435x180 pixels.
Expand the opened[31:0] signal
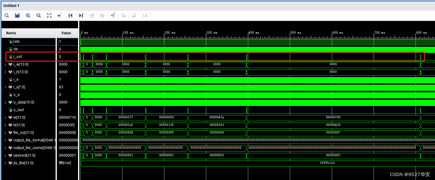(x=5, y=155)
